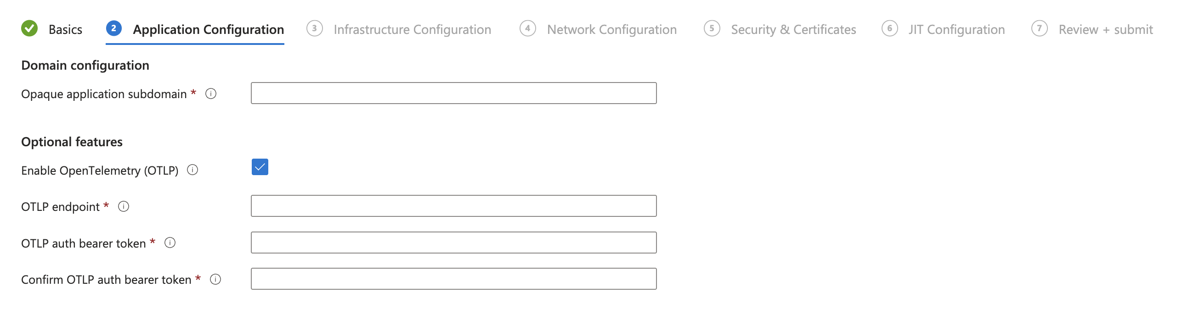Viewport: 1188px width, 331px height.
Task: Select the JIT Configuration tab
Action: (x=956, y=29)
